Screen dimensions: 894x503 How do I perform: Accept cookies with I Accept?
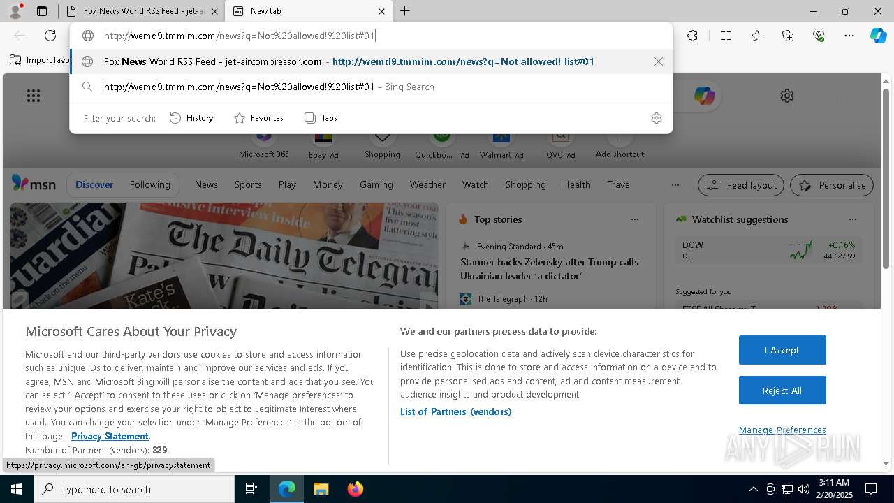point(782,350)
